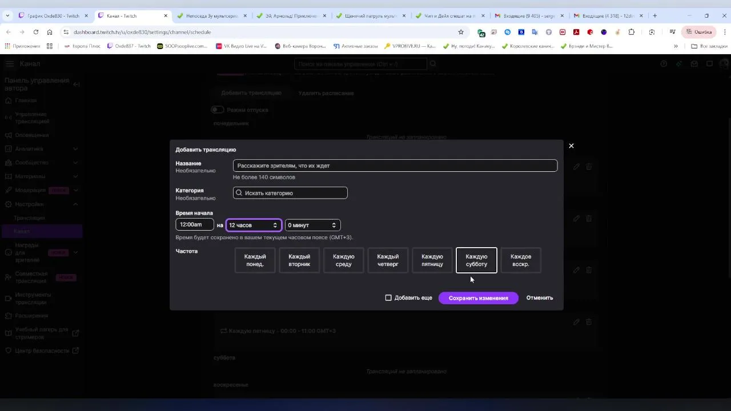
Task: Click the 12:00am start time field
Action: pos(195,225)
